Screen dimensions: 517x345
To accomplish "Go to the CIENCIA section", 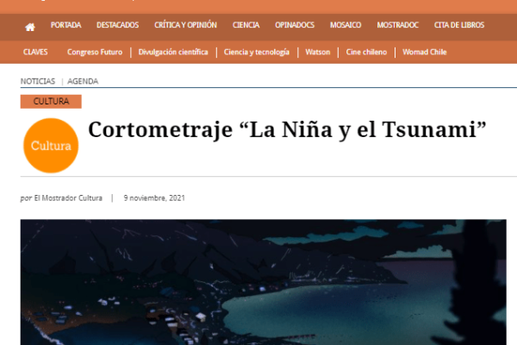I will click(246, 25).
